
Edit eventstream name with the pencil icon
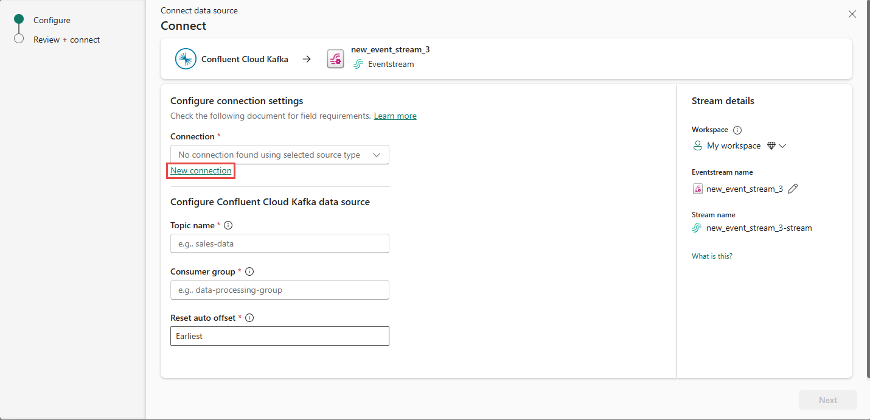792,189
